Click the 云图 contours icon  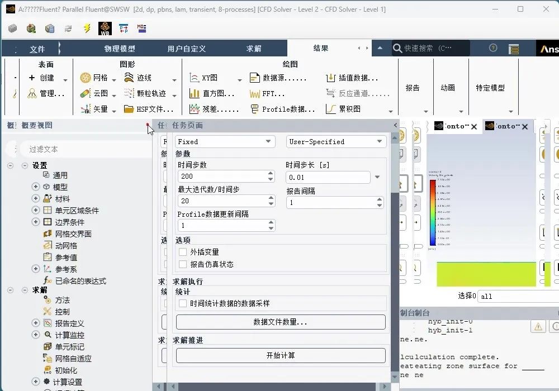(86, 93)
